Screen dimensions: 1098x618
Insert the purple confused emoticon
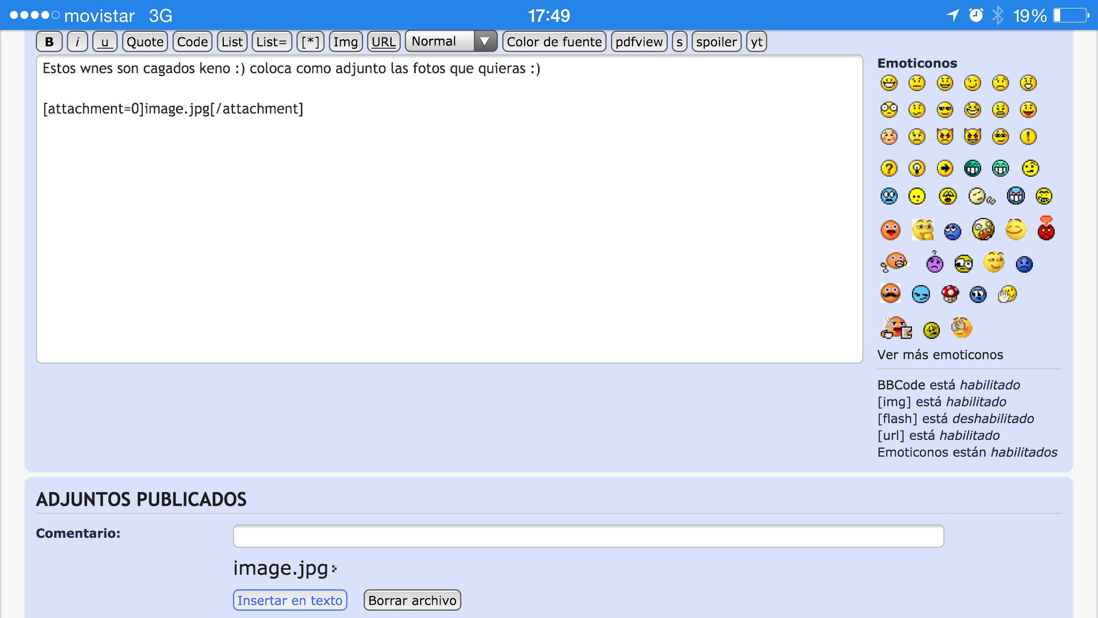click(934, 263)
